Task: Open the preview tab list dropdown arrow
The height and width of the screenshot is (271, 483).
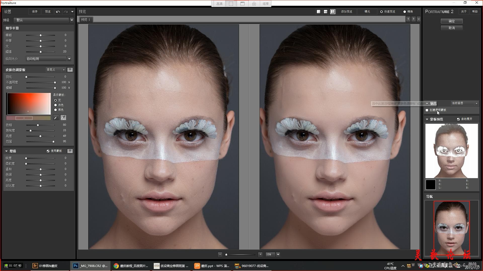Action: pyautogui.click(x=419, y=19)
